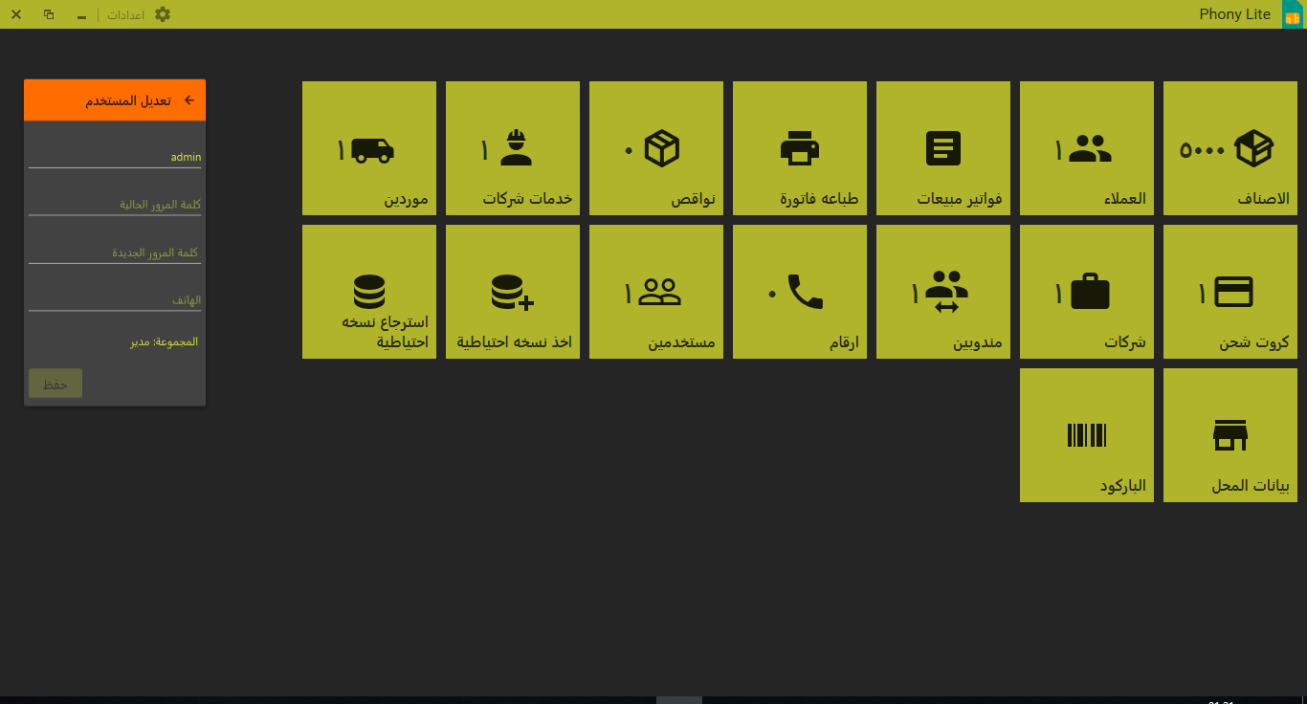This screenshot has width=1307, height=704.
Task: Open the مستخدمين users tile
Action: pyautogui.click(x=656, y=292)
